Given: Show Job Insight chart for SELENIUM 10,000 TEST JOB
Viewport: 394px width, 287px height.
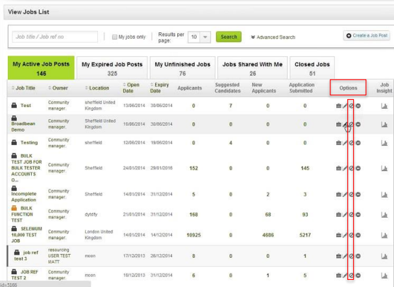Looking at the screenshot, I should coord(384,235).
